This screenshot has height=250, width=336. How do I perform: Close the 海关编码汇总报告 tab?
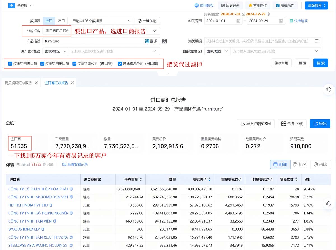tap(36, 83)
